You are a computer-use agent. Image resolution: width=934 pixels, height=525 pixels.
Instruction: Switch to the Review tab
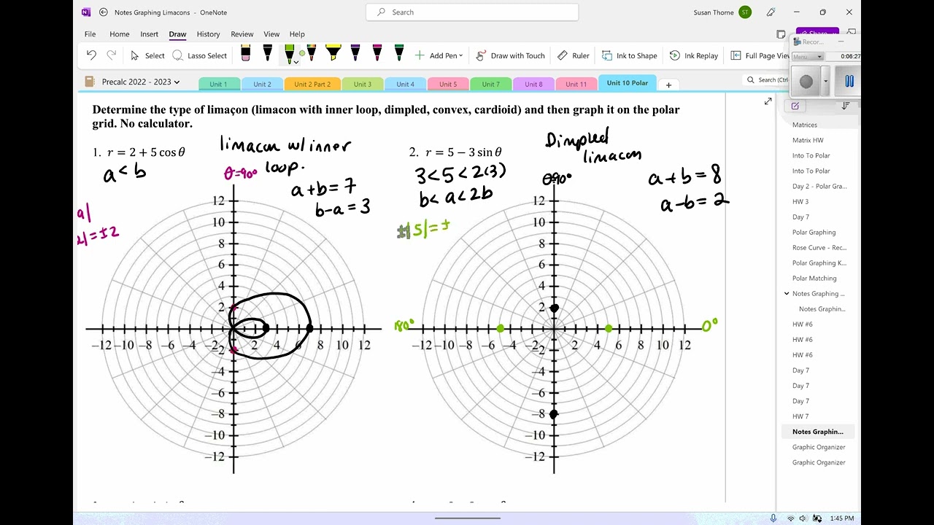(242, 34)
